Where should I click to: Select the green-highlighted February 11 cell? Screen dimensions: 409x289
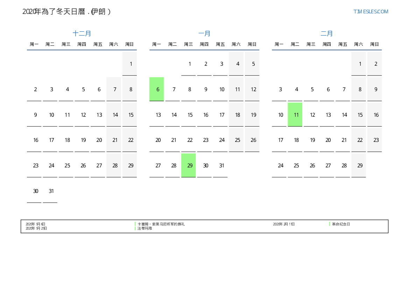click(295, 115)
